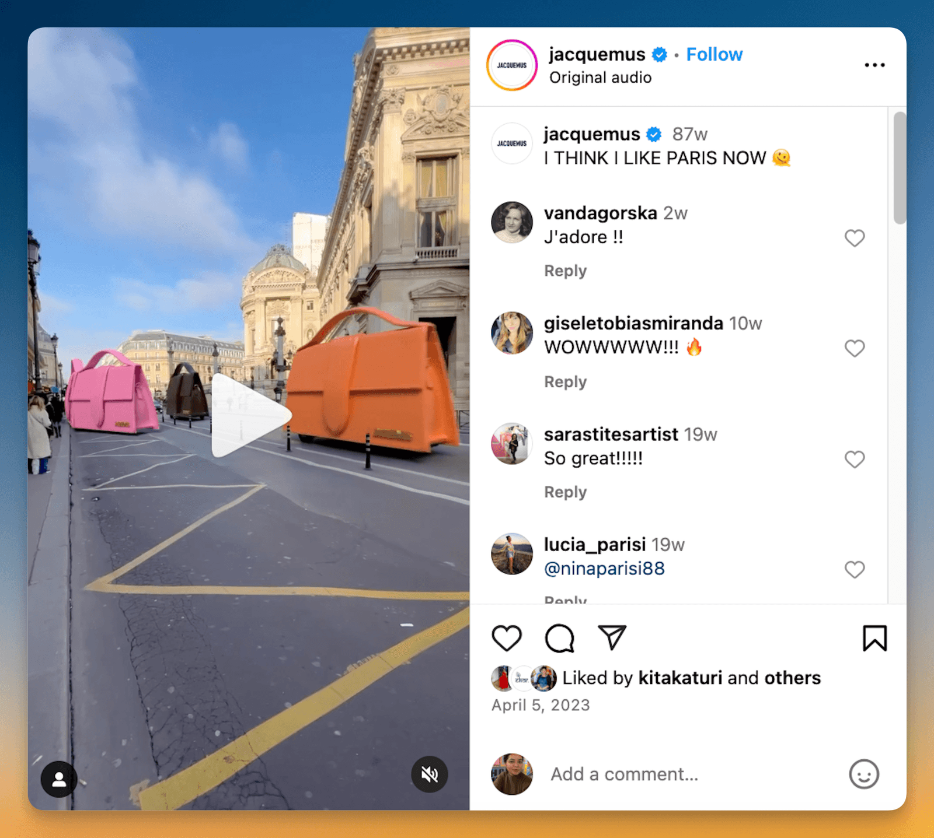Open the more options menu
Image resolution: width=934 pixels, height=838 pixels.
click(x=874, y=65)
